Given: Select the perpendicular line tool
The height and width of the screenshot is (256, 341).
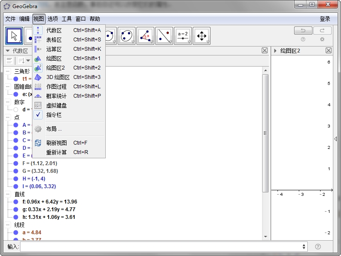Looking at the screenshot, I should [x=165, y=36].
